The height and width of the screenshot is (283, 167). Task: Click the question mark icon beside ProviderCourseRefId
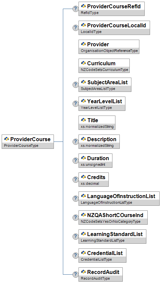point(76,9)
